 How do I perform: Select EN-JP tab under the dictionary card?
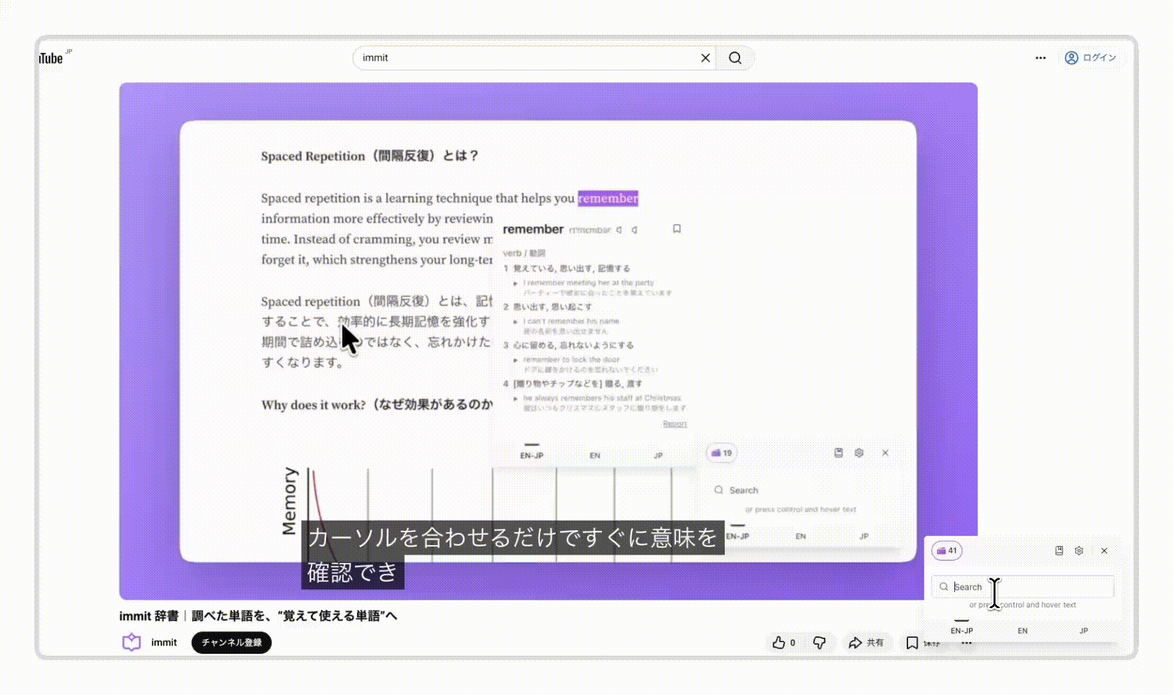pos(531,455)
